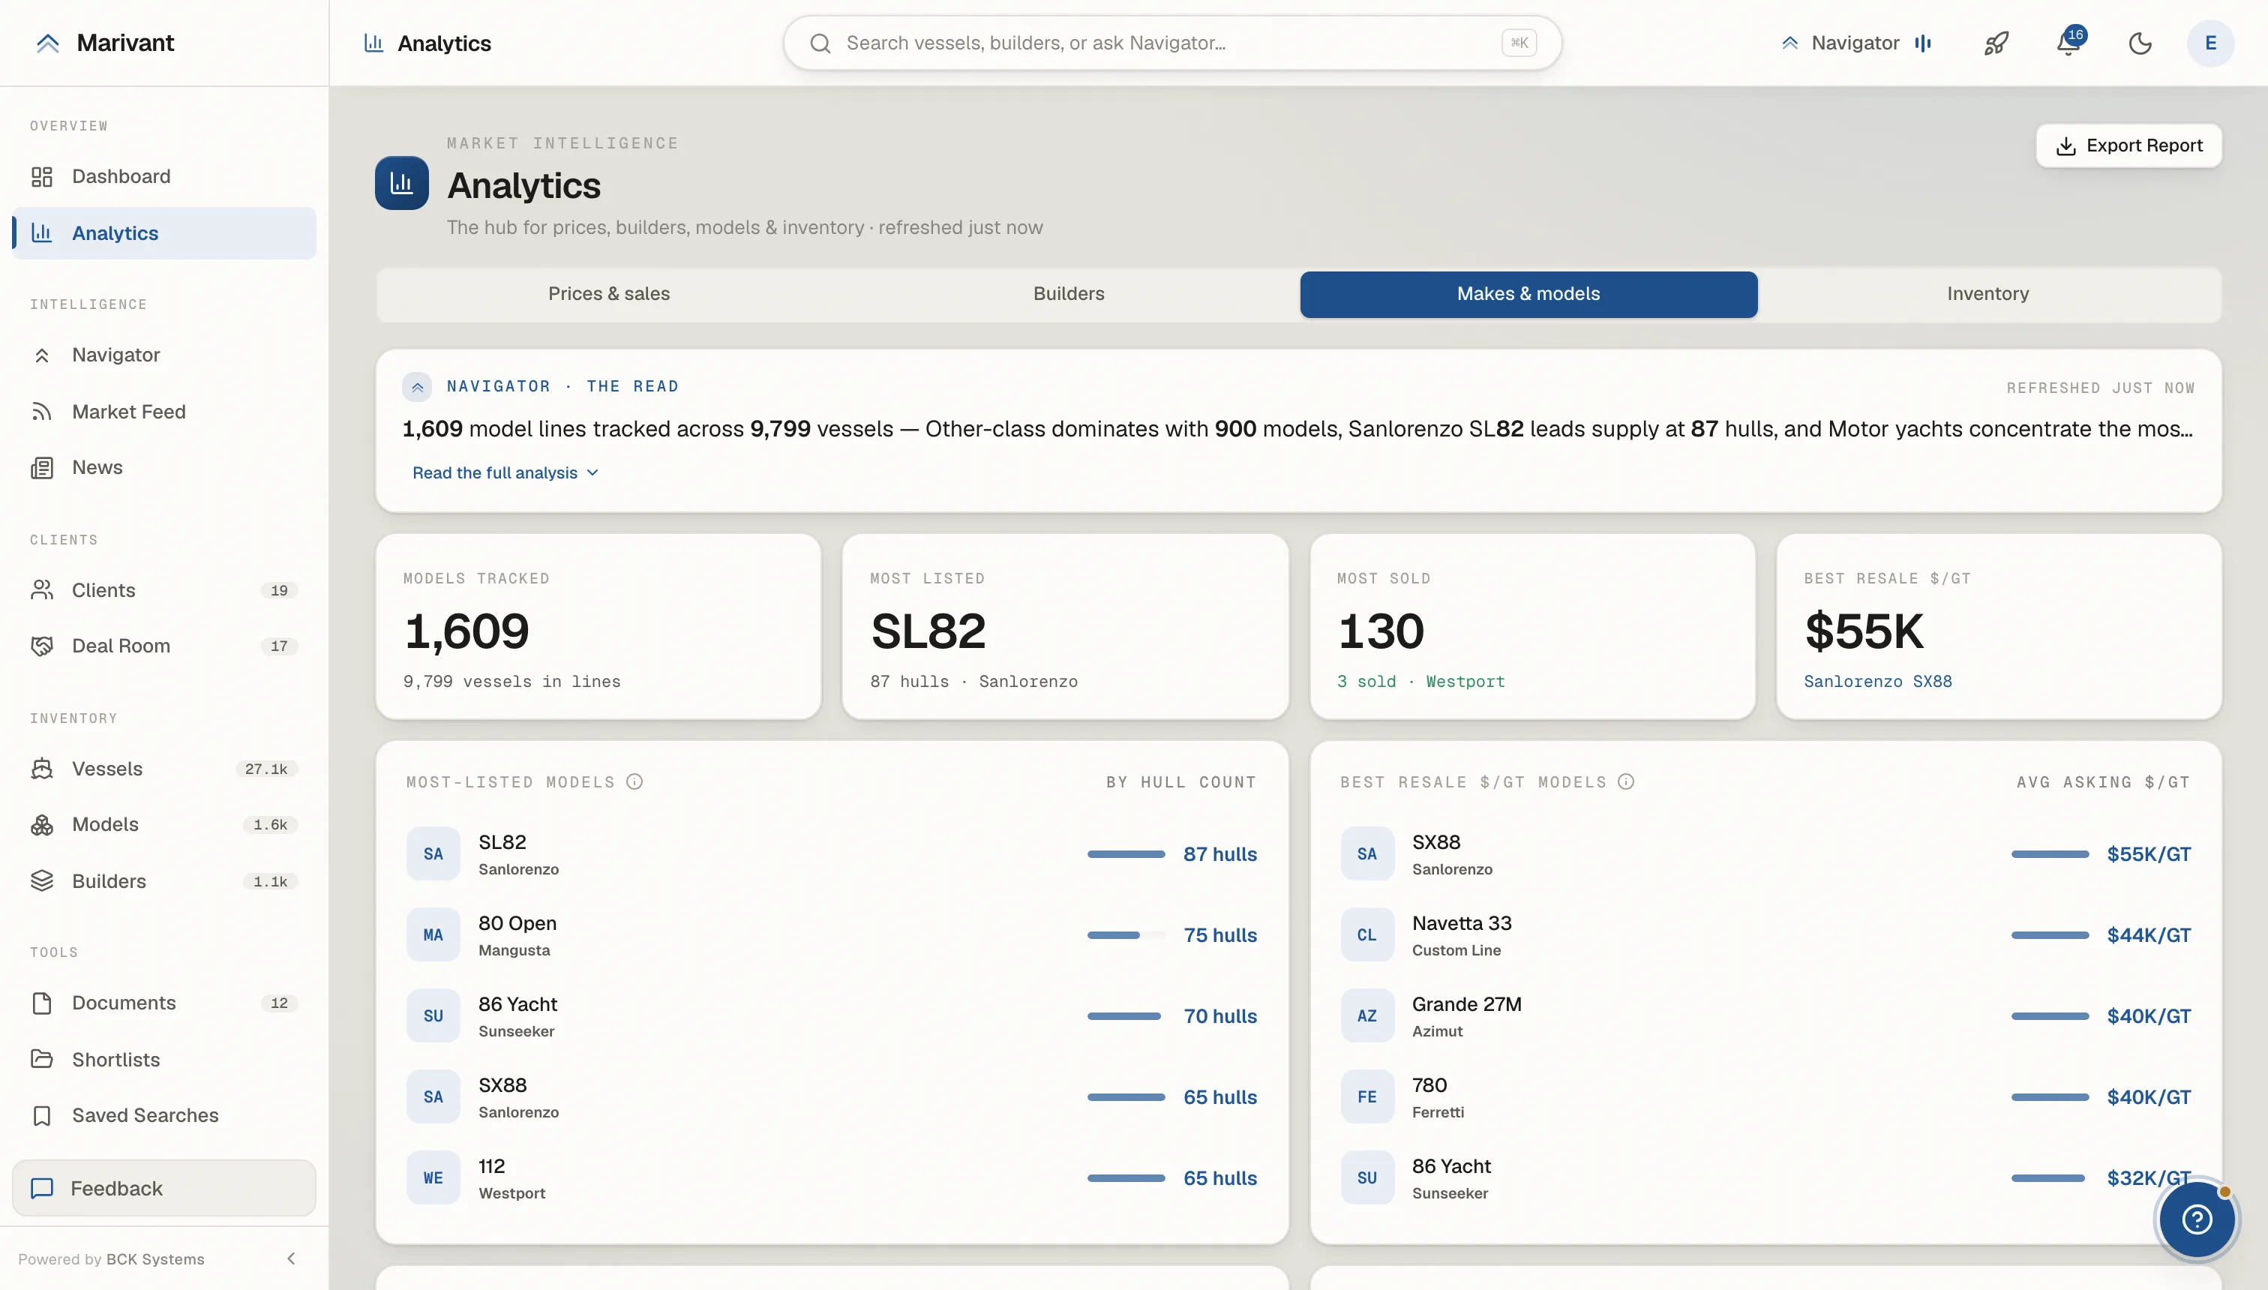Open Navetta 33 Custom Line row

pos(1765,934)
